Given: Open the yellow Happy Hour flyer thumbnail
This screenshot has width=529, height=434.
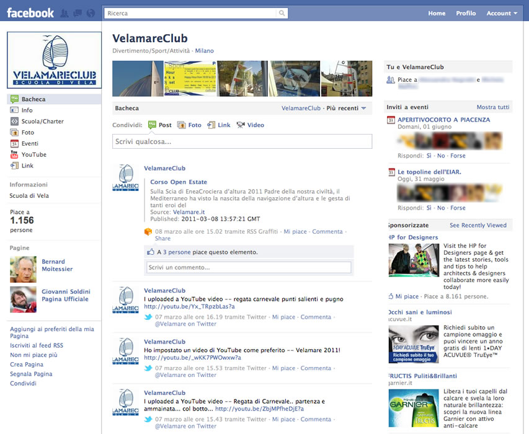Looking at the screenshot, I should [190, 79].
